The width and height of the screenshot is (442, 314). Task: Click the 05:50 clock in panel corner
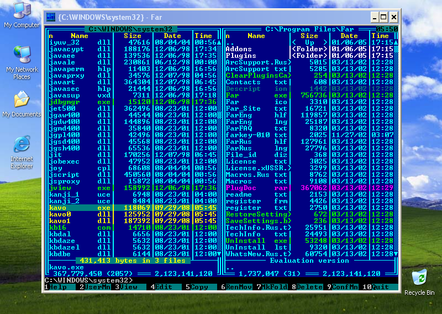click(387, 29)
